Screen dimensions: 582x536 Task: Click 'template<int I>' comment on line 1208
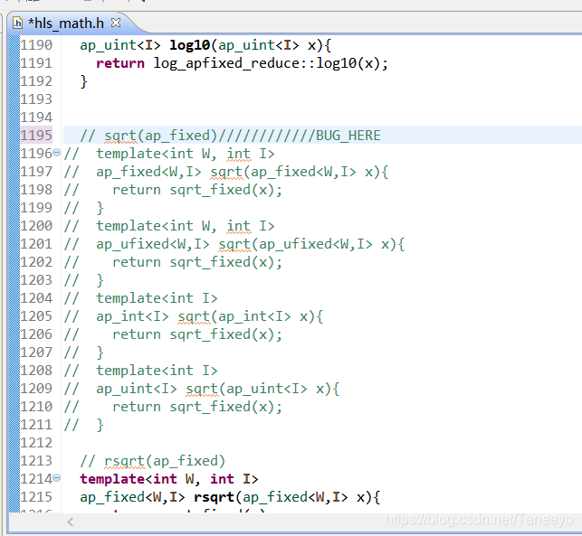tap(157, 371)
